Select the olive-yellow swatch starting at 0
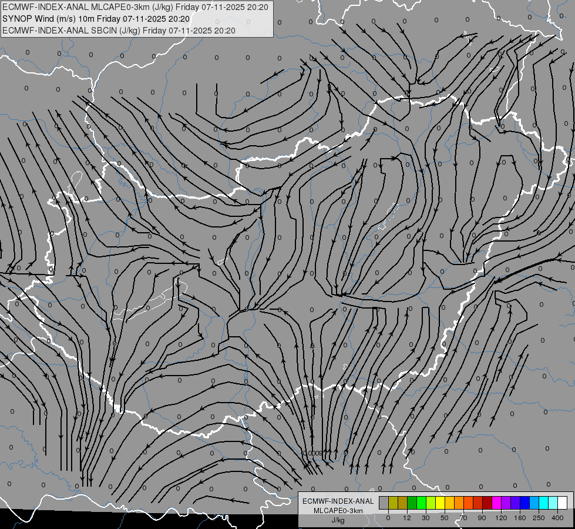The height and width of the screenshot is (529, 575). tap(393, 503)
